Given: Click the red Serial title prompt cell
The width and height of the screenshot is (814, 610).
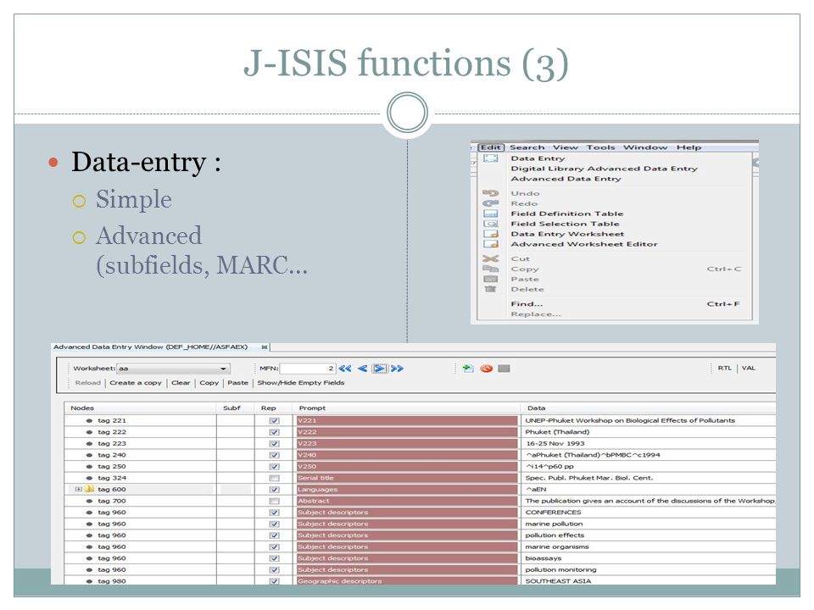Looking at the screenshot, I should pyautogui.click(x=407, y=478).
